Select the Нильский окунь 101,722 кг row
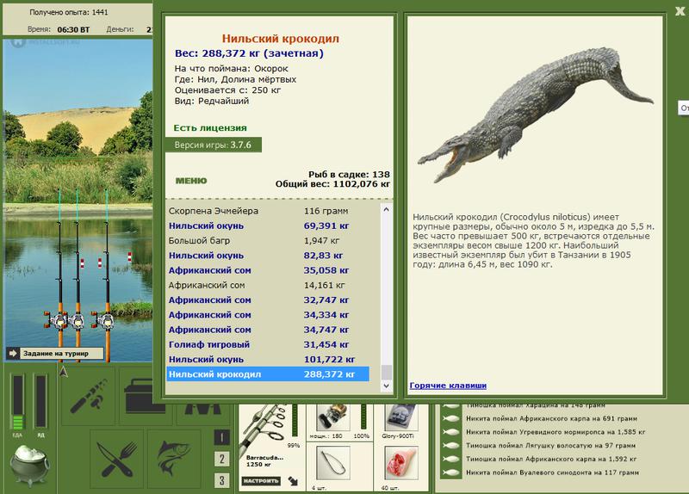The height and width of the screenshot is (494, 689). click(268, 360)
